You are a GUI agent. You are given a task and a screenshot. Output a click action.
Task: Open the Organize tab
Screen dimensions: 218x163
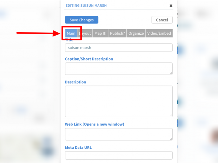point(136,33)
